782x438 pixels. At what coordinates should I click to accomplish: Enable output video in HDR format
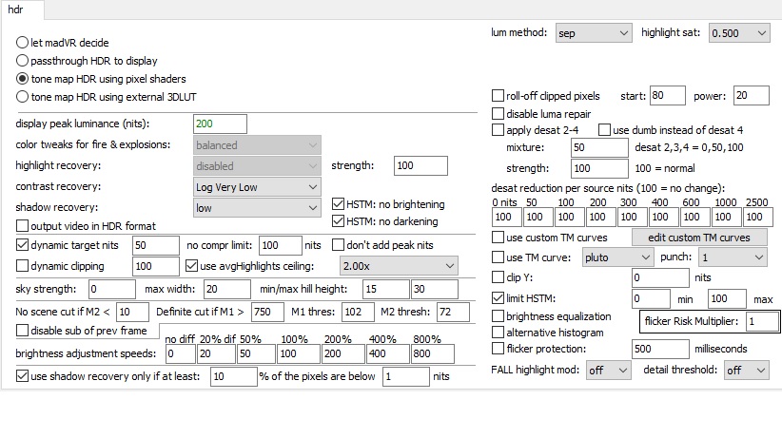tap(24, 225)
